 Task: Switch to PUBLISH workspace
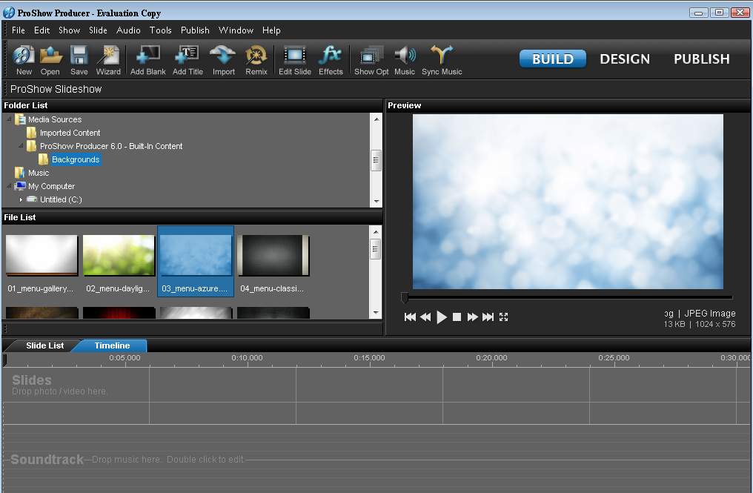702,59
